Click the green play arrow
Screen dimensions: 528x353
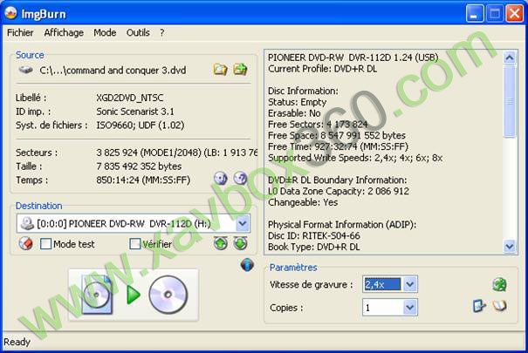pos(133,295)
